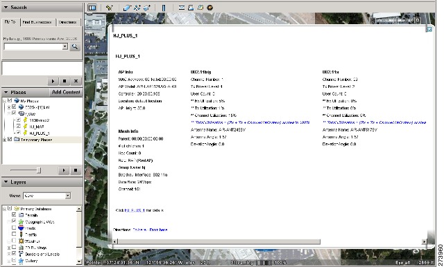Click the Traffic light icon

[x=21, y=234]
